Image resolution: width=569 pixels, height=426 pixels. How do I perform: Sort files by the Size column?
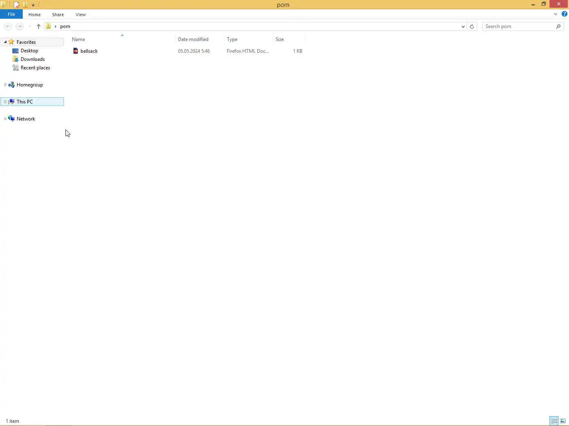point(289,39)
